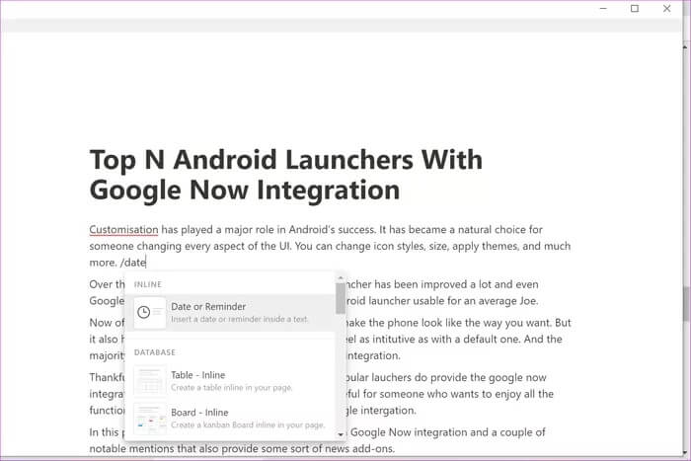Choose Table - Inline from the popup
Image resolution: width=691 pixels, height=461 pixels.
[x=230, y=381]
